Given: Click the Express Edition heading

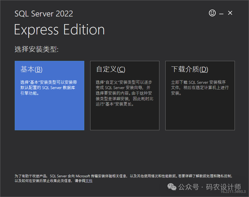Looking at the screenshot, I should tap(59, 30).
